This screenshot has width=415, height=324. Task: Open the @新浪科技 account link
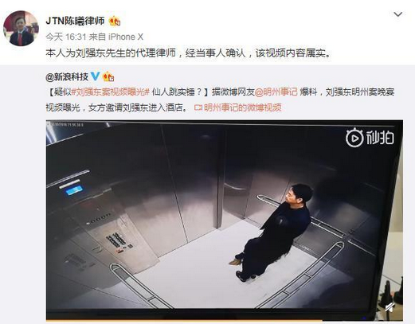pos(67,76)
